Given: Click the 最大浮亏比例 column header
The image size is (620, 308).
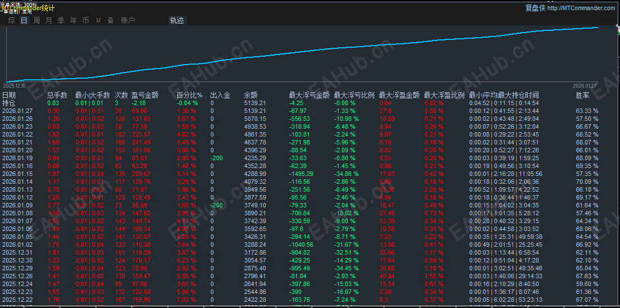Looking at the screenshot, I should pyautogui.click(x=354, y=95).
